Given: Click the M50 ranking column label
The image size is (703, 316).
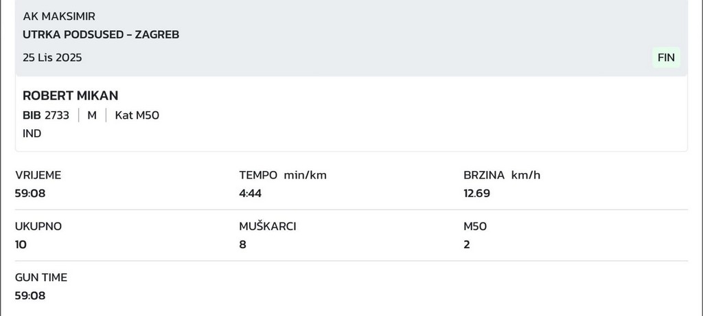Looking at the screenshot, I should click(475, 226).
